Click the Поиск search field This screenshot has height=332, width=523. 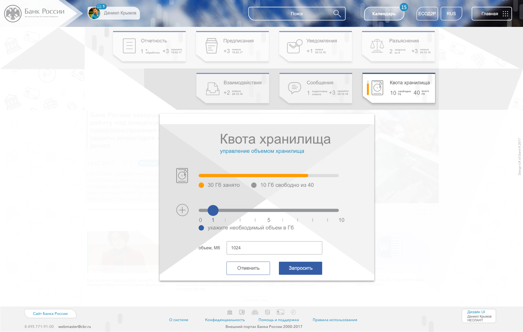(297, 14)
